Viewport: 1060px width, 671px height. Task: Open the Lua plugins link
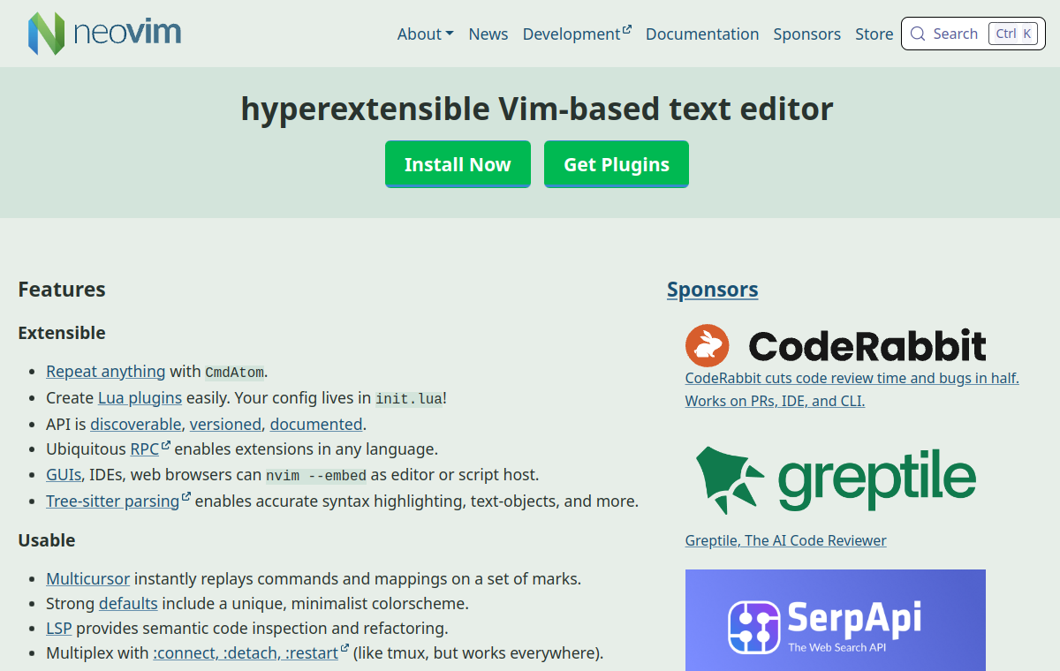click(140, 398)
